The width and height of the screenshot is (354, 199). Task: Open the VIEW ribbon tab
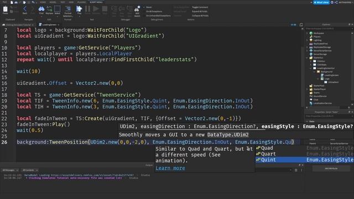[x=71, y=2]
